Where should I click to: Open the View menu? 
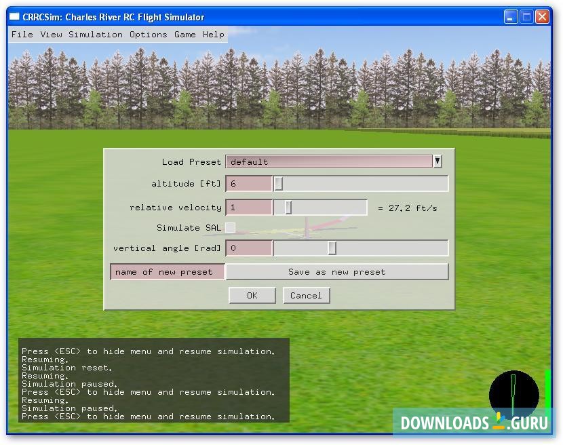click(51, 35)
